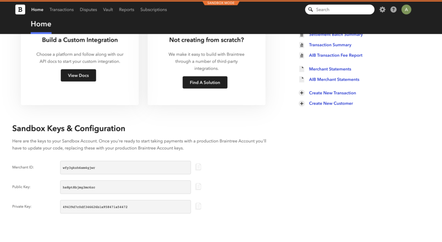Copy the Merchant ID to clipboard
The image size is (442, 242).
pyautogui.click(x=198, y=167)
